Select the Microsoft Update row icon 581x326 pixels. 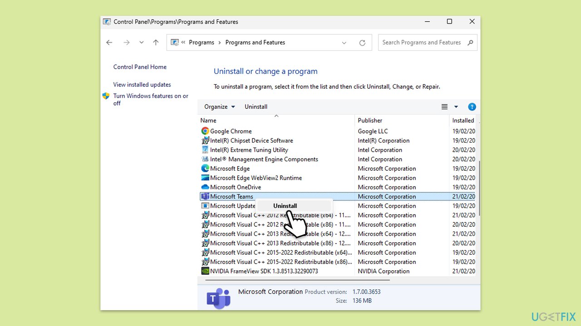click(x=205, y=206)
